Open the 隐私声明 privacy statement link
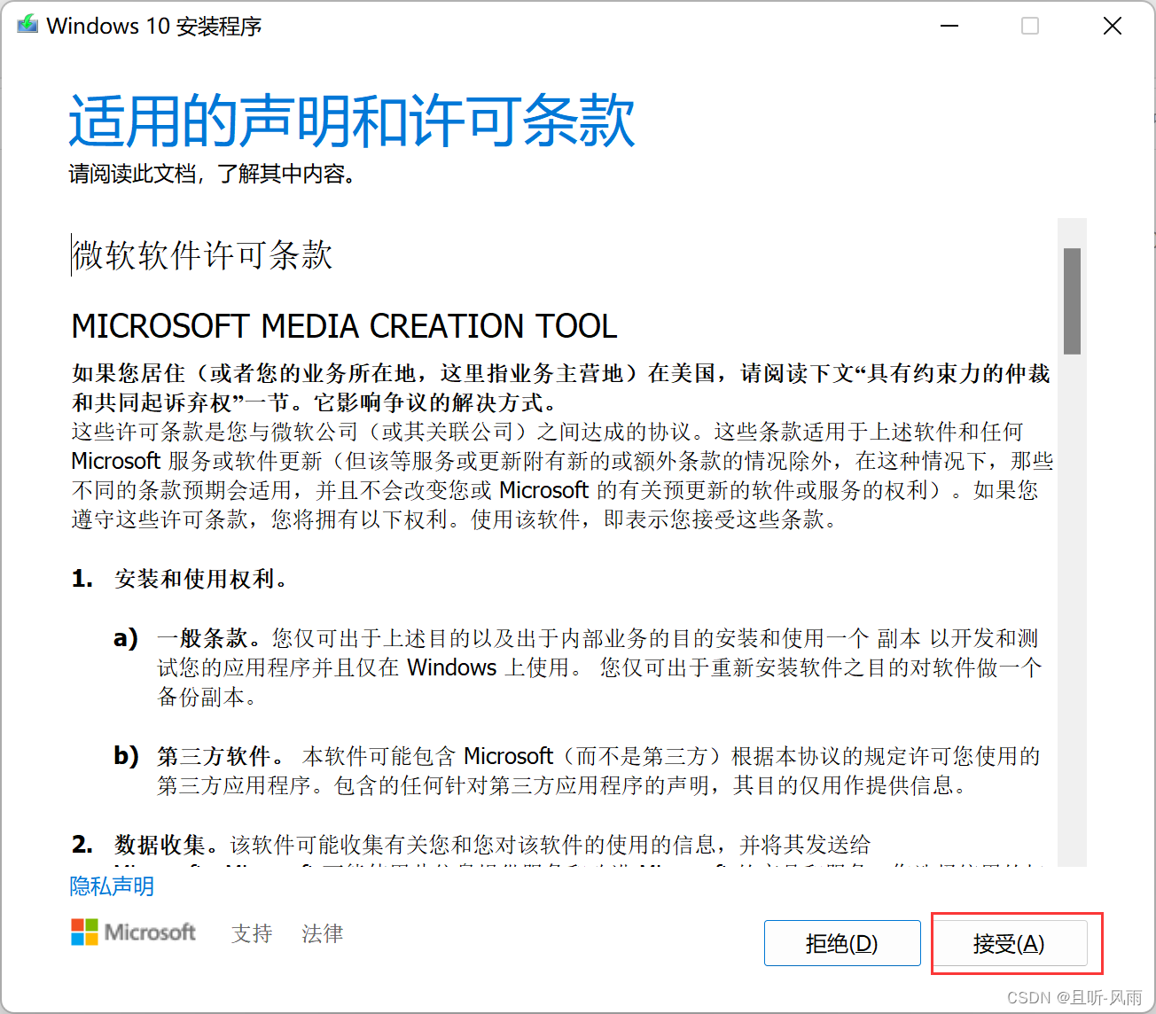The image size is (1156, 1014). coord(111,886)
